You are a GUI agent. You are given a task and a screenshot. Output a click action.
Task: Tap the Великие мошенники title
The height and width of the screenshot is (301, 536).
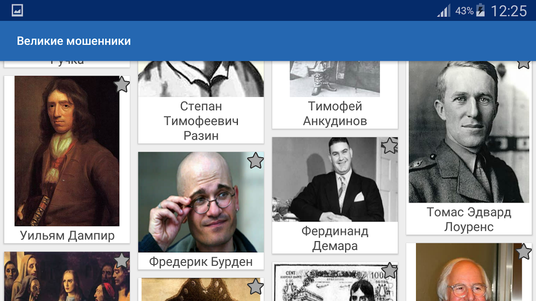tap(74, 41)
